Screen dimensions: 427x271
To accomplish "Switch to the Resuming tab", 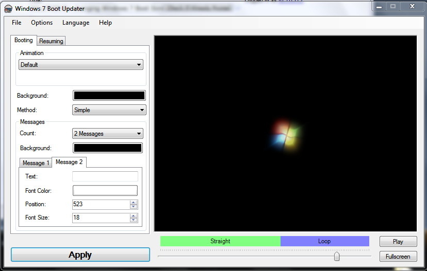I will (x=51, y=41).
